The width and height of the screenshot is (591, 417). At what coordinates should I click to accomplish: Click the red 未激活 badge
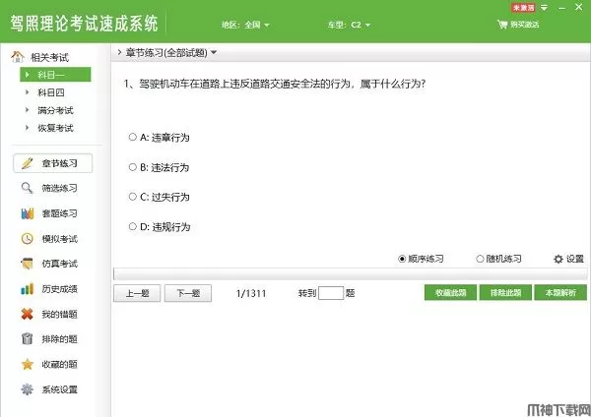pyautogui.click(x=523, y=8)
